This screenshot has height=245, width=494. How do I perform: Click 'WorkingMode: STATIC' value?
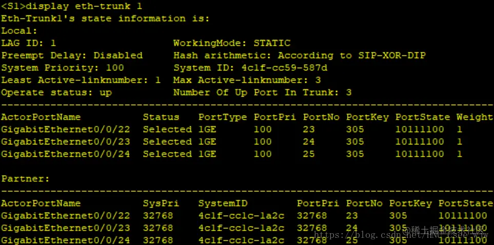[x=232, y=43]
